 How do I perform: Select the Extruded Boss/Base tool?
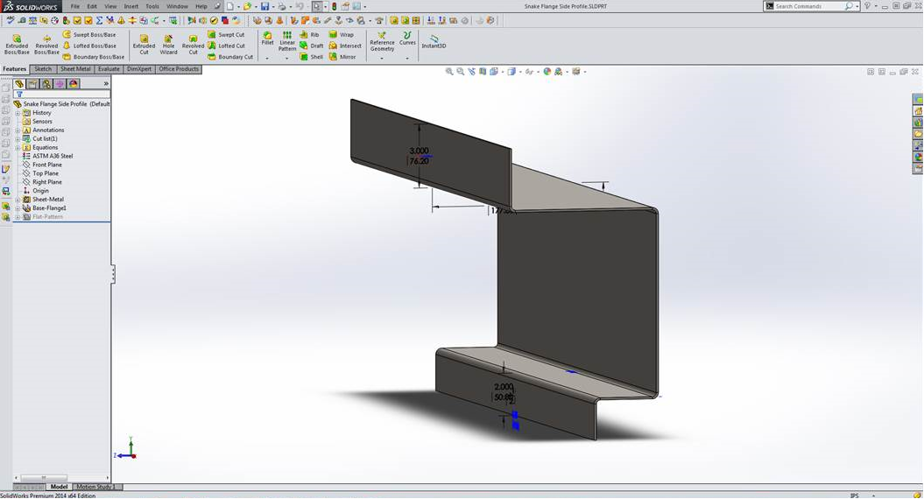click(x=16, y=44)
